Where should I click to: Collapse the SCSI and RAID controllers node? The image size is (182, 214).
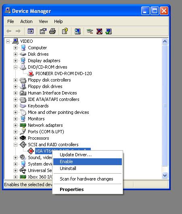[15, 145]
